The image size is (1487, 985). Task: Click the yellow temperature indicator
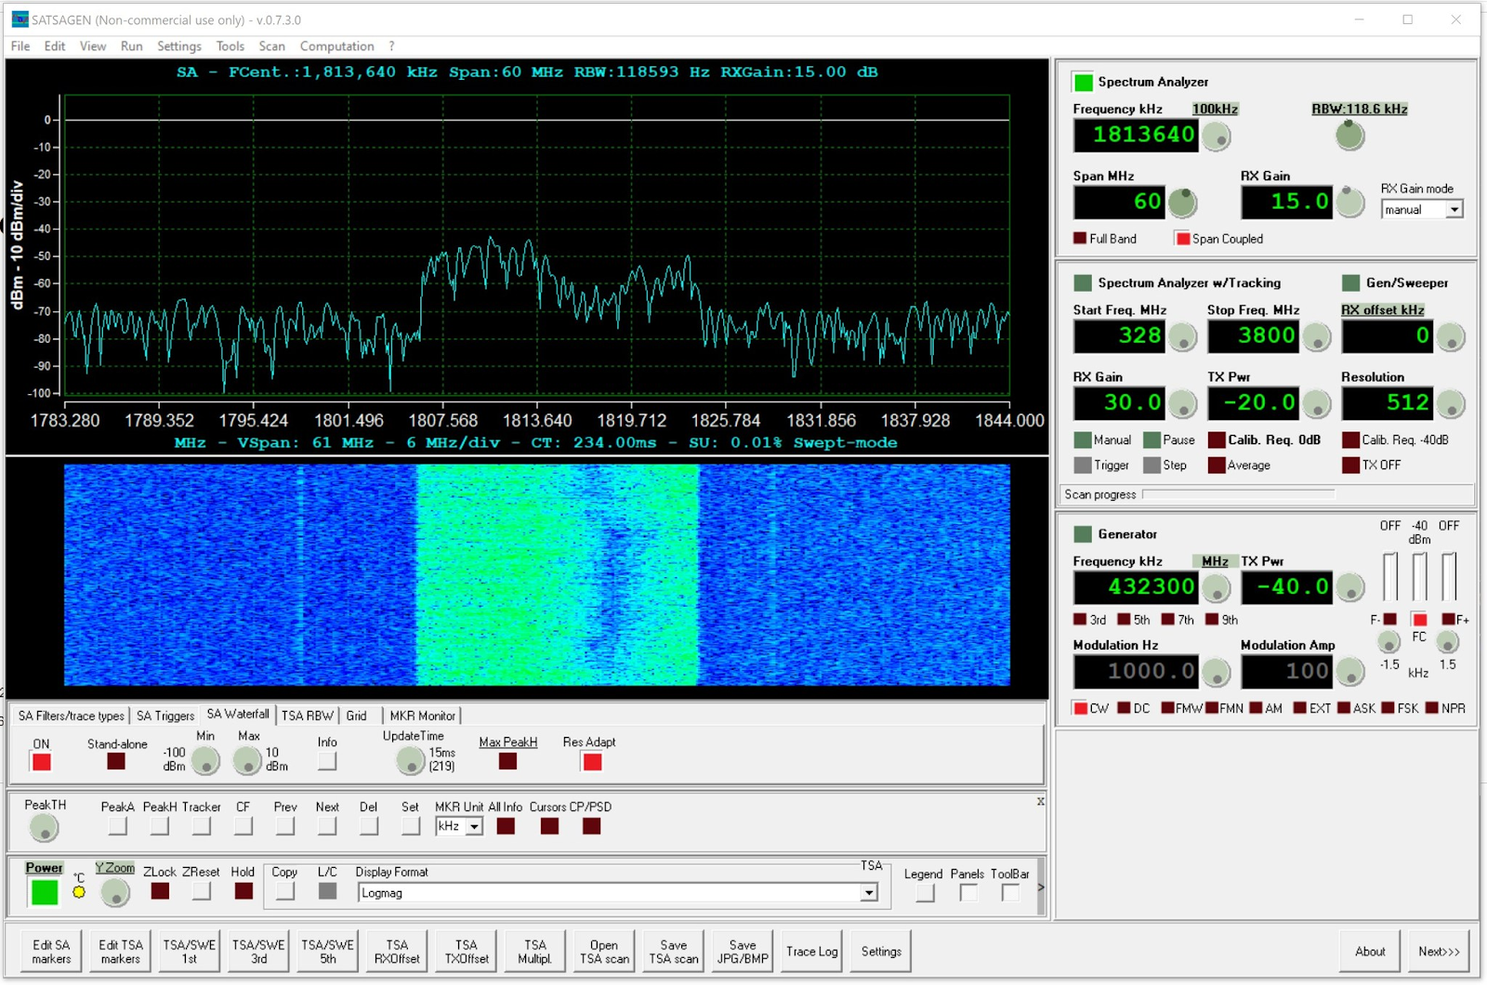[x=79, y=892]
